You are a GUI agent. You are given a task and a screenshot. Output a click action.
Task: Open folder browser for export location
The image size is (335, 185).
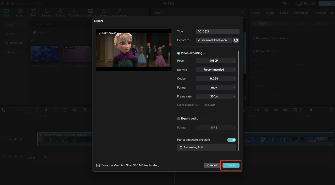(236, 40)
